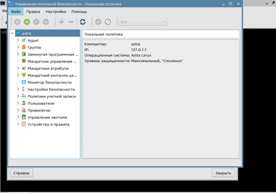This screenshot has height=193, width=276.
Task: Click the Справка button
Action: (x=22, y=173)
